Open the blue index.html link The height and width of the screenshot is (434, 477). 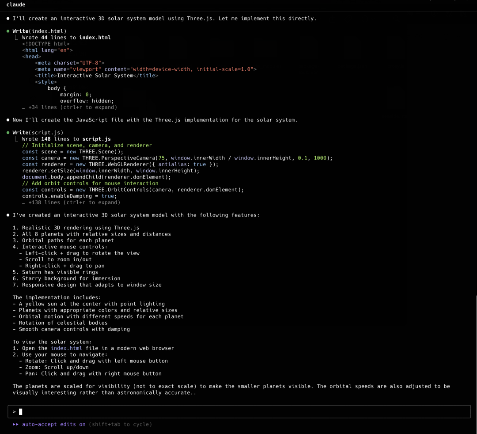pos(66,348)
